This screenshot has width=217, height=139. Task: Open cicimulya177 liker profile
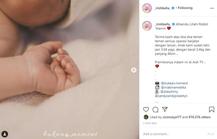(172, 117)
